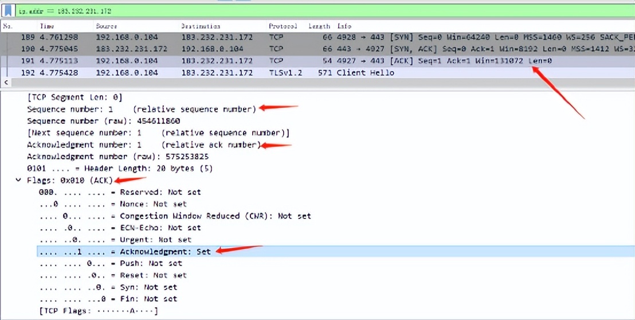Click time value 4.775045
Screen dimensions: 635x320
(x=59, y=49)
